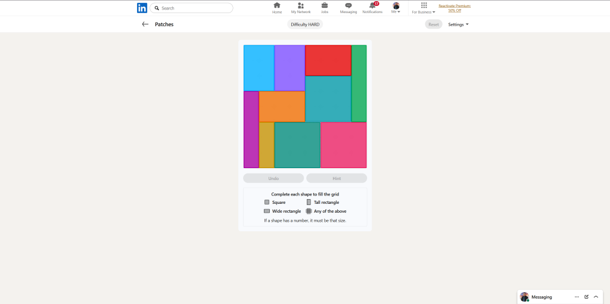This screenshot has height=304, width=610.
Task: Select the orange patch
Action: [x=282, y=107]
